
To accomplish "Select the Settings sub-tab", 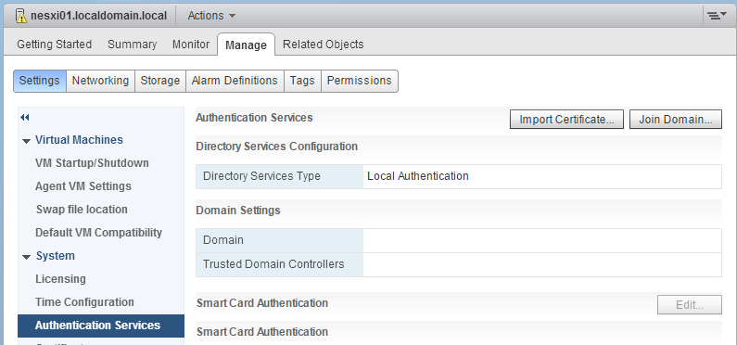I will (x=40, y=81).
